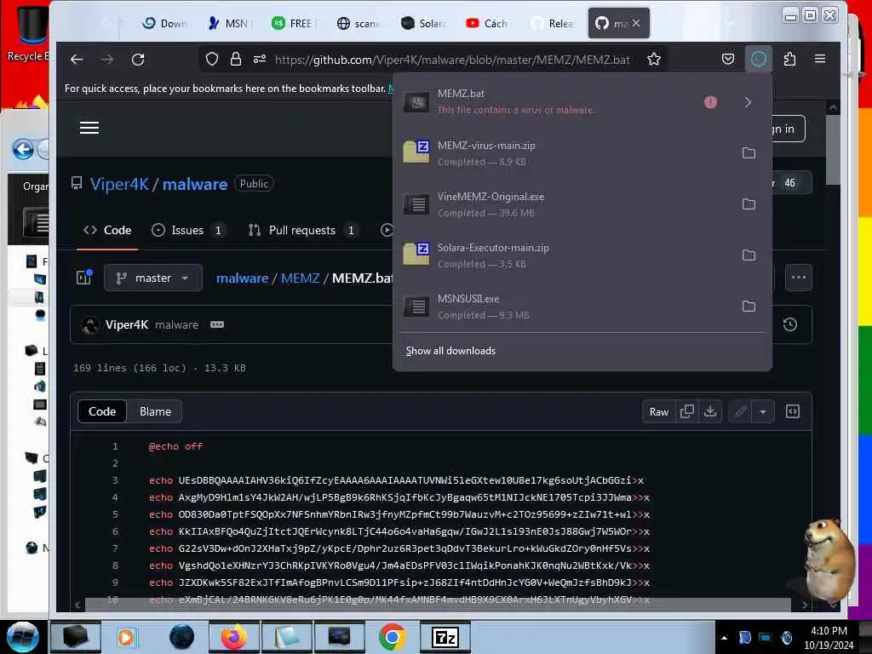
Task: Select the Code view toggle
Action: click(102, 411)
